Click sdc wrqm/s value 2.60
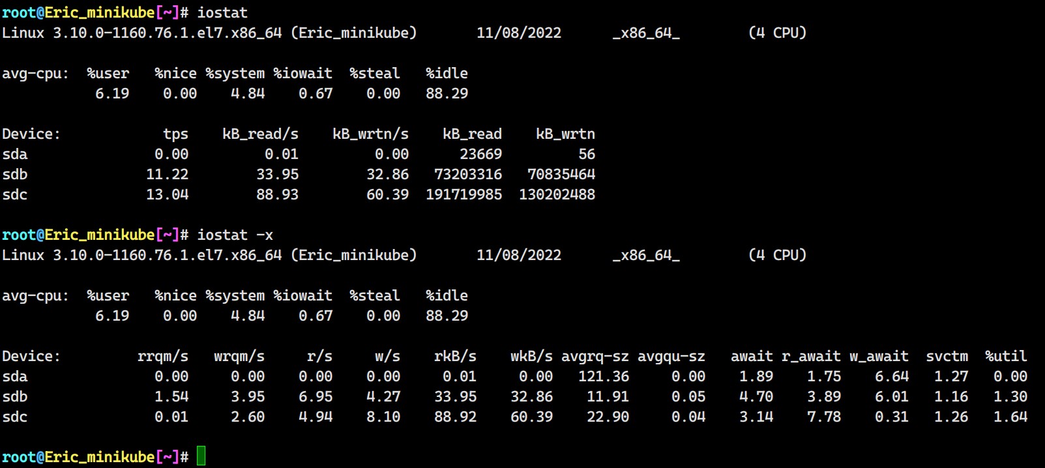Viewport: 1045px width, 468px height. 248,417
